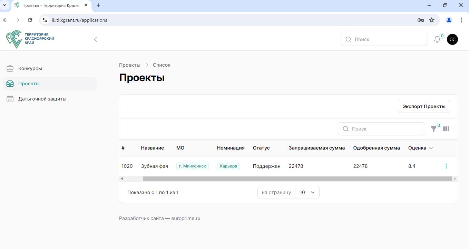Screen dimensions: 469x249
Task: Sort by the Оценка column arrow
Action: (431, 148)
